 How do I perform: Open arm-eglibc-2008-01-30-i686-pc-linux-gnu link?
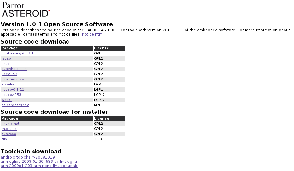click(39, 162)
